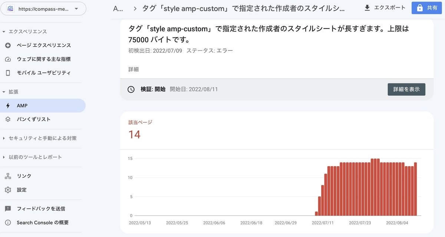
Task: Collapse the 拡張 section
Action: click(x=10, y=92)
